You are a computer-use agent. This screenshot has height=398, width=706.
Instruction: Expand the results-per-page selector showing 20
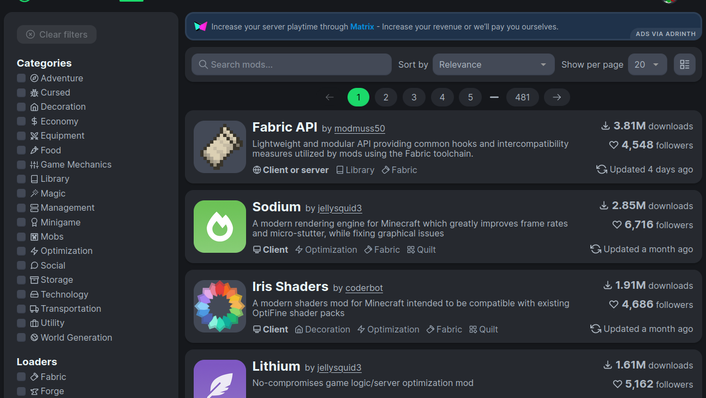click(x=647, y=64)
